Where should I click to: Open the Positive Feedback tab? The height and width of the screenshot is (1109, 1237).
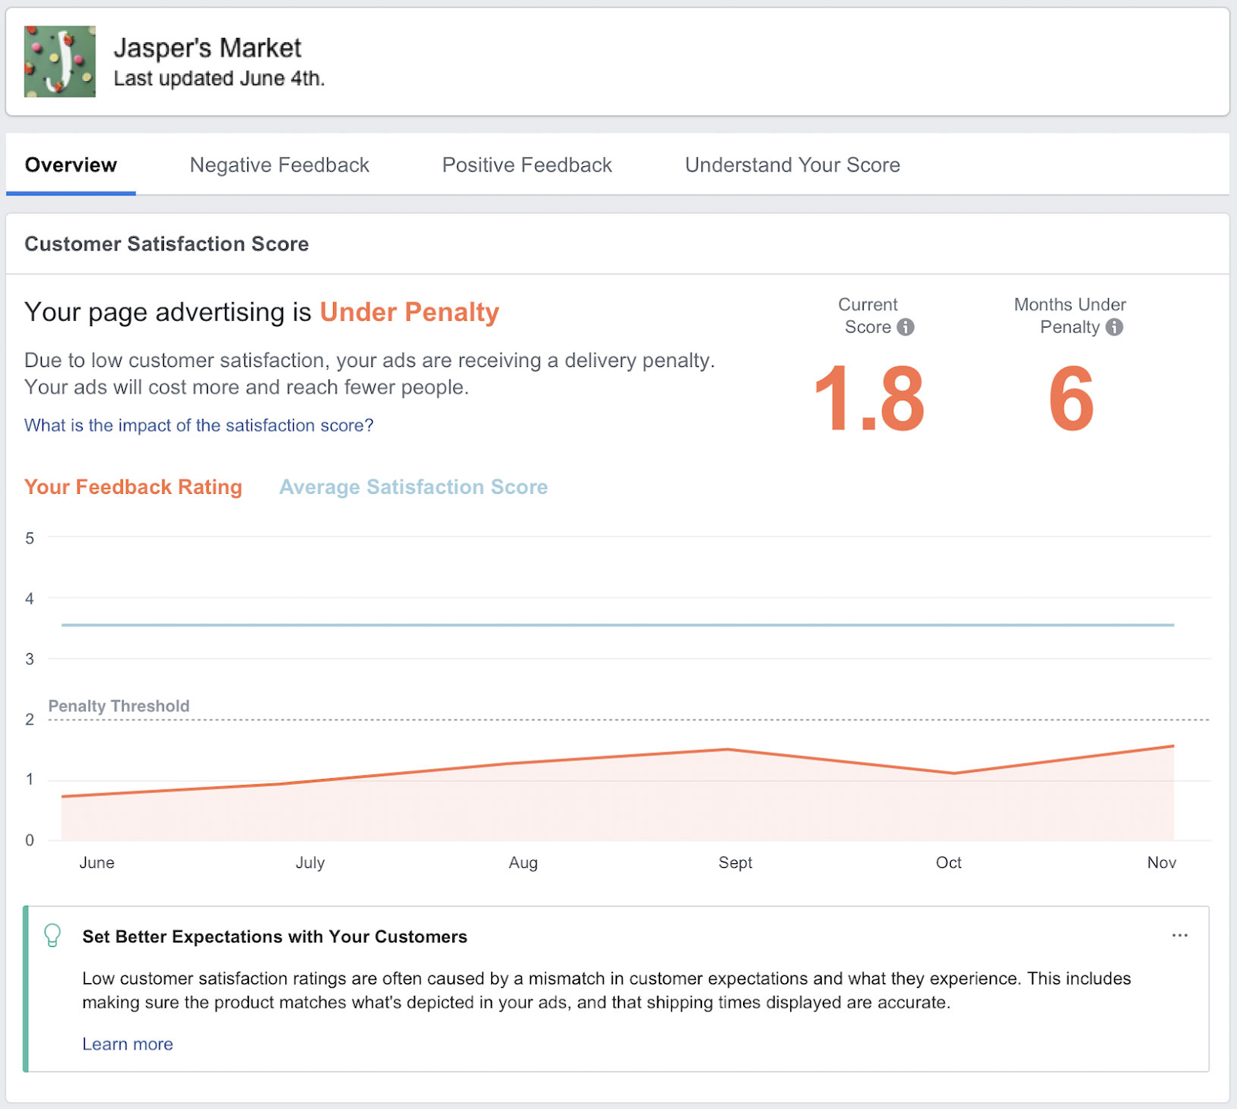click(x=526, y=165)
